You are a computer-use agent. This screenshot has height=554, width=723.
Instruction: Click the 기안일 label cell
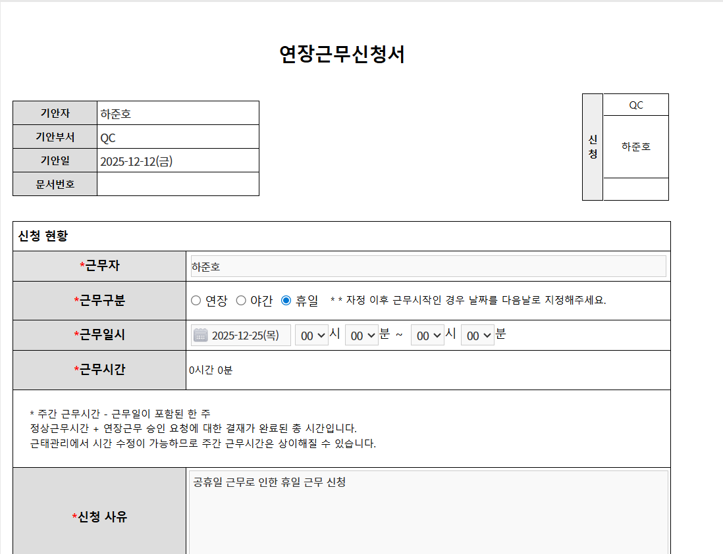point(55,161)
